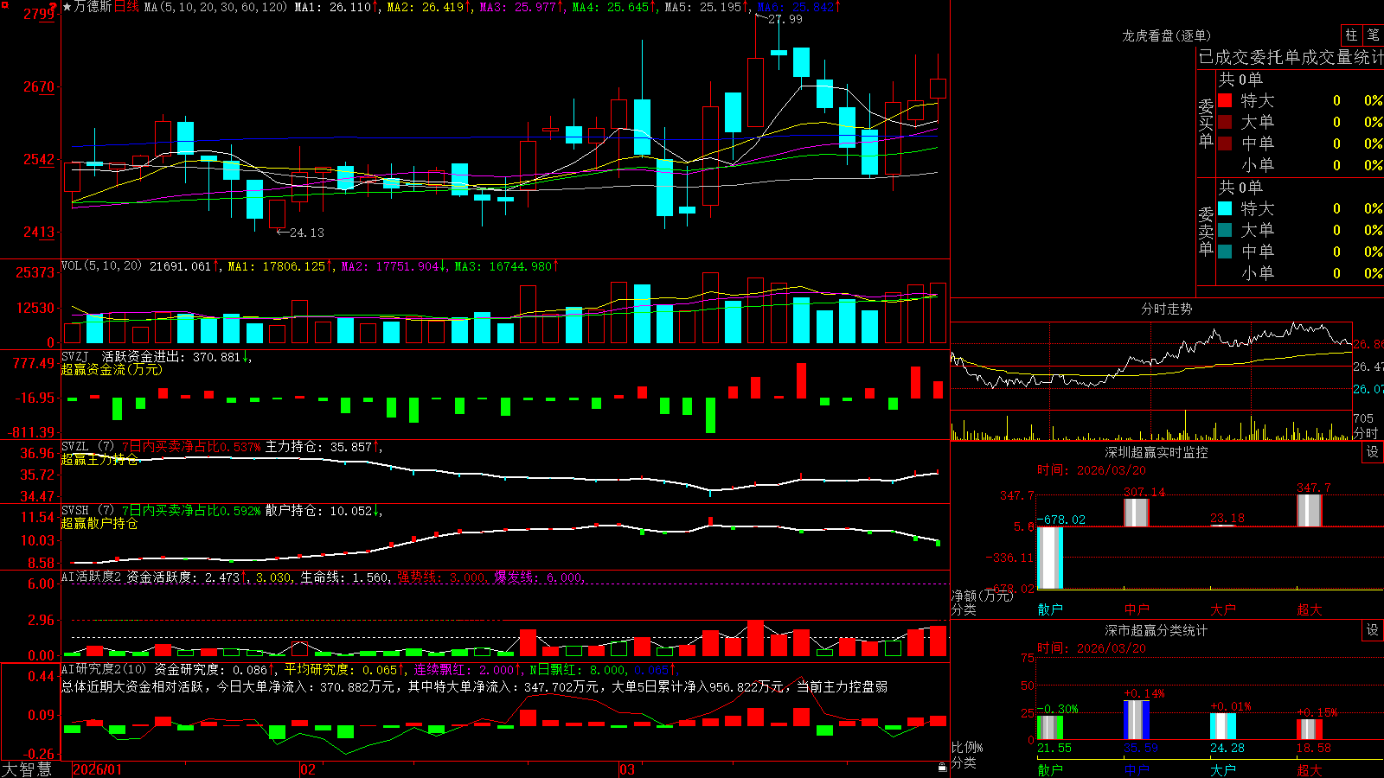Click the 超赢散户持仓 label
The image size is (1384, 778).
click(x=99, y=523)
